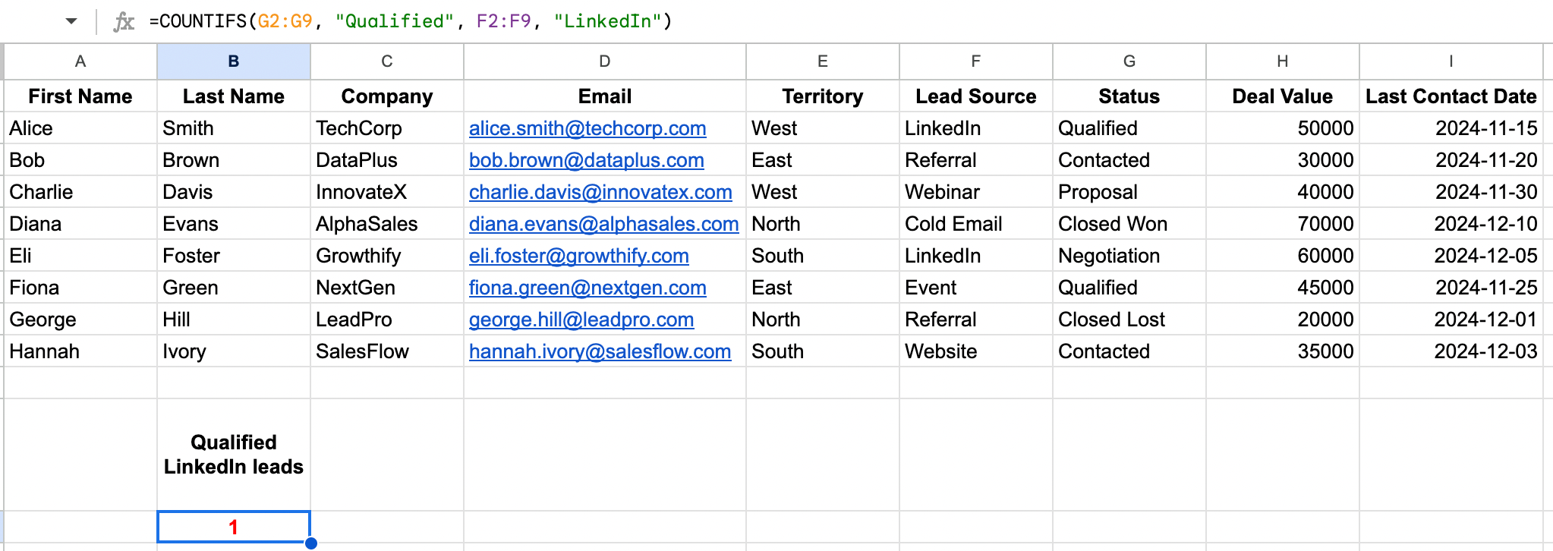Select the Lead Source header cell
Viewport: 1553px width, 551px height.
point(975,96)
